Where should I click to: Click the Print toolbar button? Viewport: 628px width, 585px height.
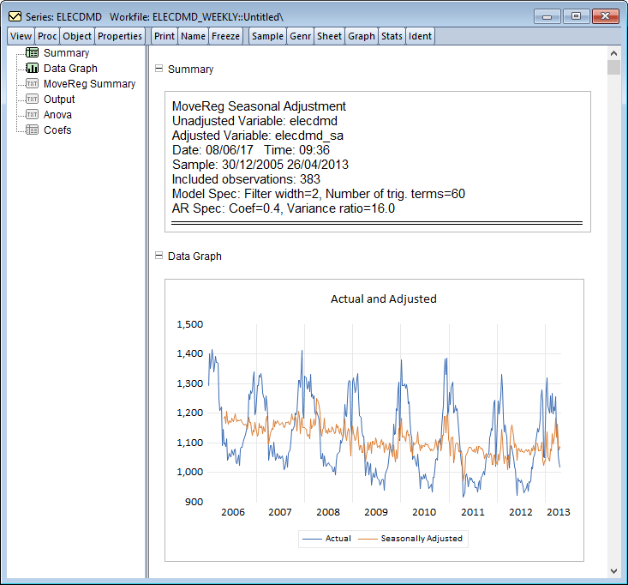tap(164, 36)
